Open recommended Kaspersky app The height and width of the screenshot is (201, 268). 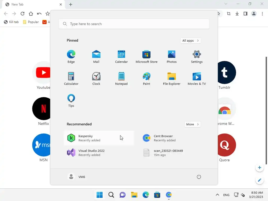(x=99, y=138)
